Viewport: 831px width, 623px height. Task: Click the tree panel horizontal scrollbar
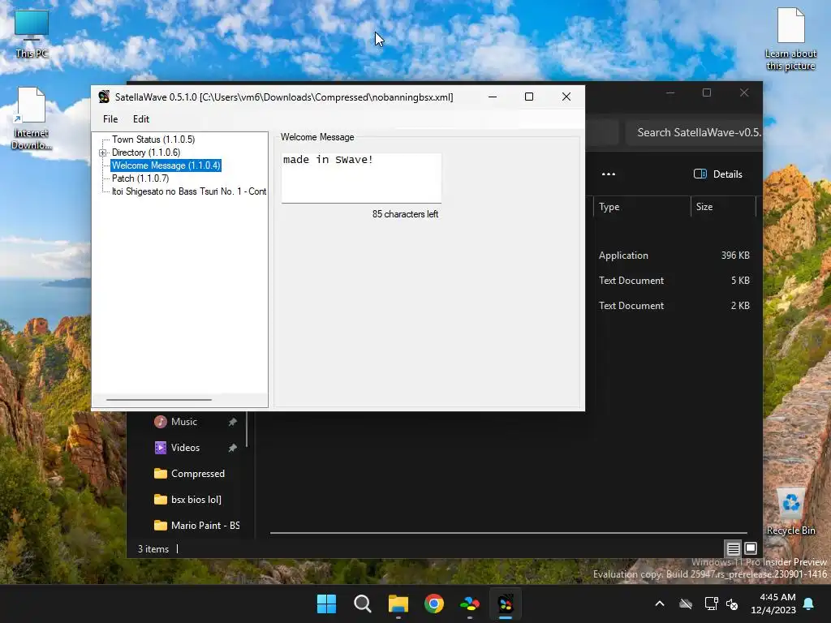click(159, 400)
